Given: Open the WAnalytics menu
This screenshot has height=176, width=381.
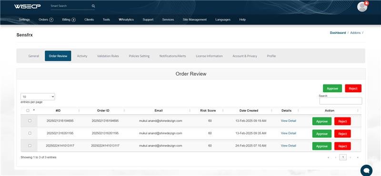Looking at the screenshot, I should [126, 20].
